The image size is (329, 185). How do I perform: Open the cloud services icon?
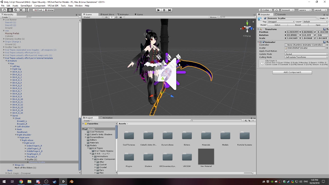[x=277, y=10]
